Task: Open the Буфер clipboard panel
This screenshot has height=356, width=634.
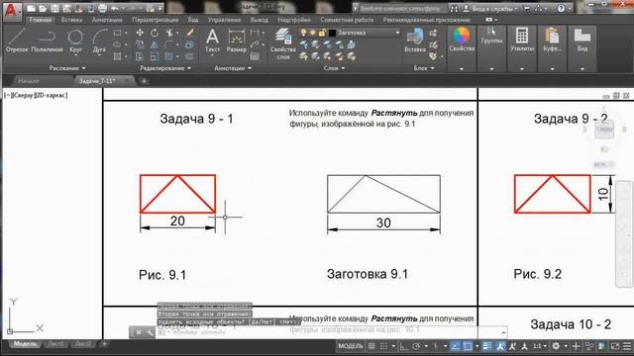Action: point(552,40)
